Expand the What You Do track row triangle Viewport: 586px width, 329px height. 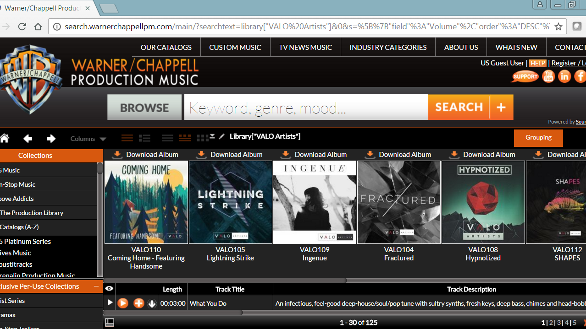pyautogui.click(x=110, y=303)
